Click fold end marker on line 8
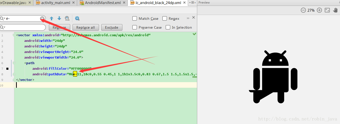Screen dimensions: 340x124 (x=14, y=74)
